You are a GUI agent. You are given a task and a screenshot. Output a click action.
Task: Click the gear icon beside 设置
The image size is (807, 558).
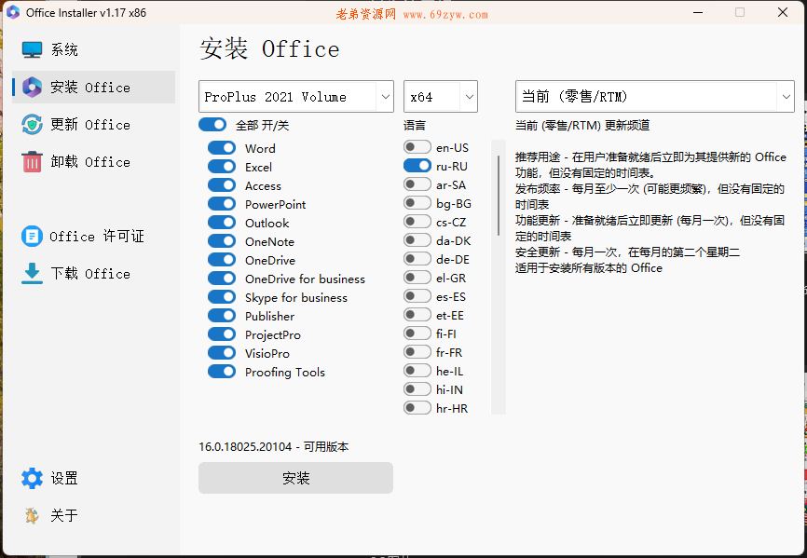(x=32, y=478)
